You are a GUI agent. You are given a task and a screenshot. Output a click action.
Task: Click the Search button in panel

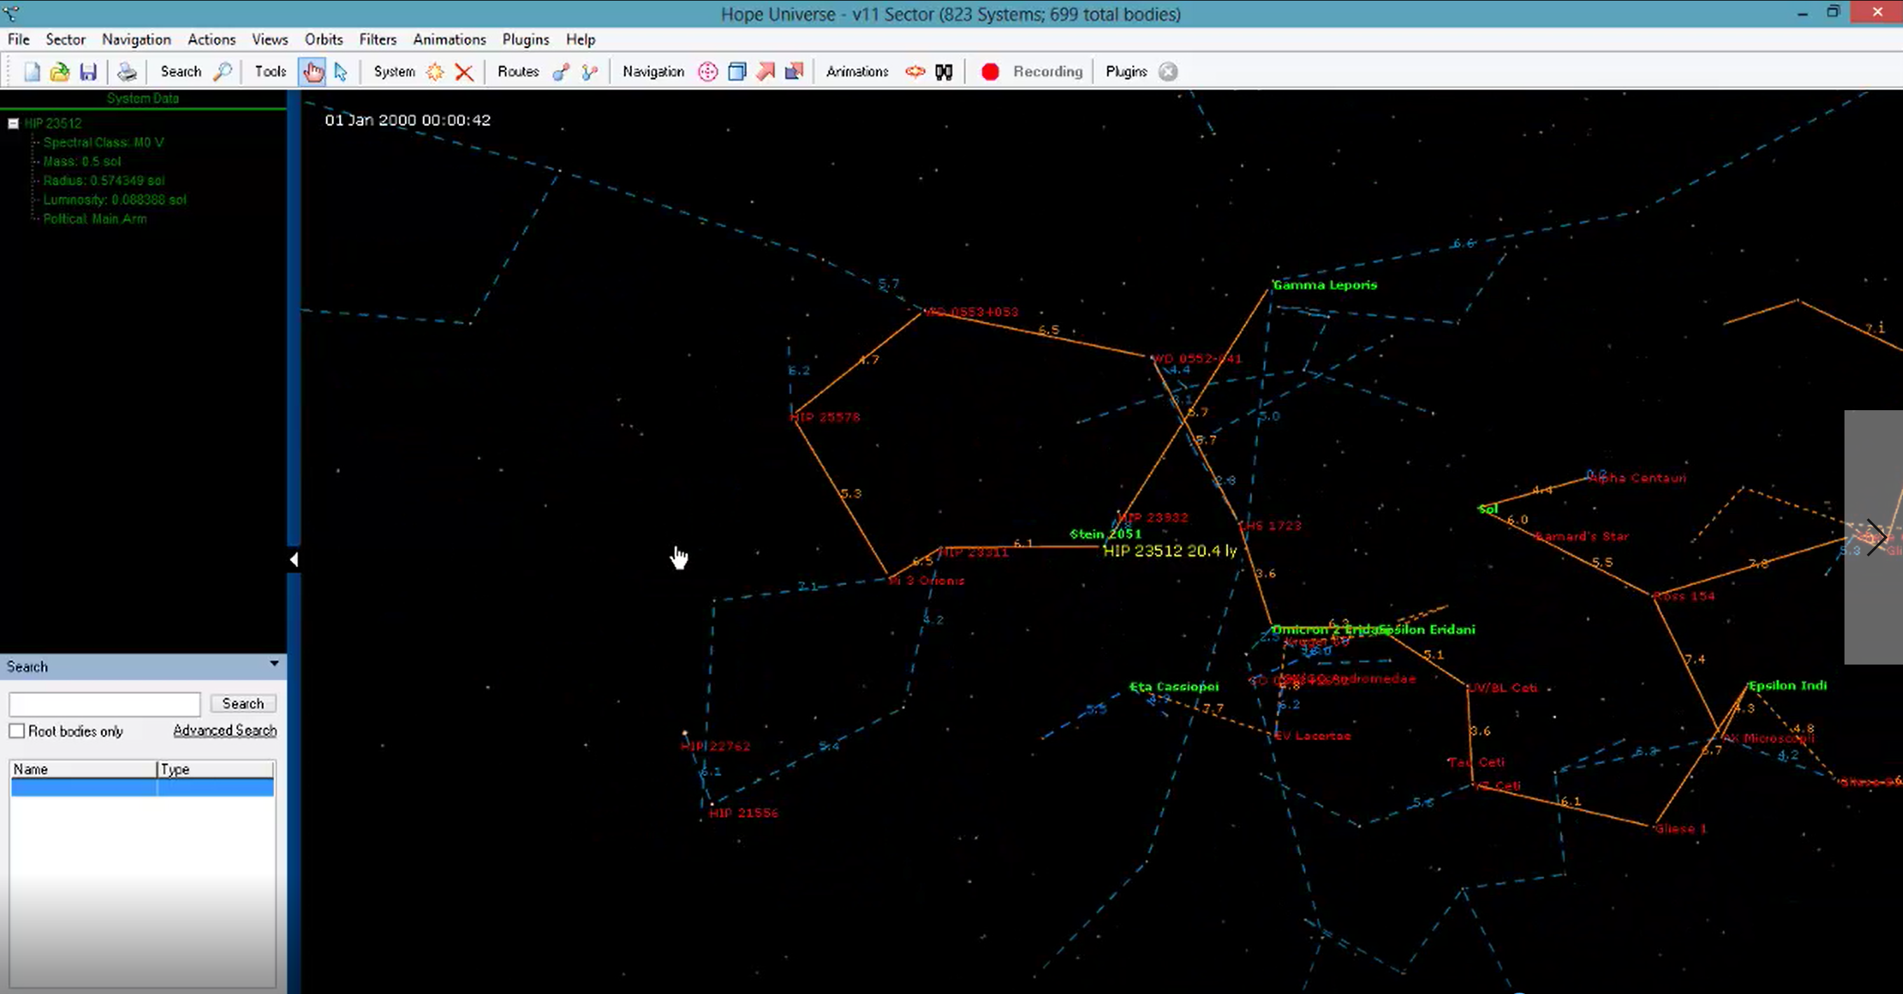coord(242,704)
